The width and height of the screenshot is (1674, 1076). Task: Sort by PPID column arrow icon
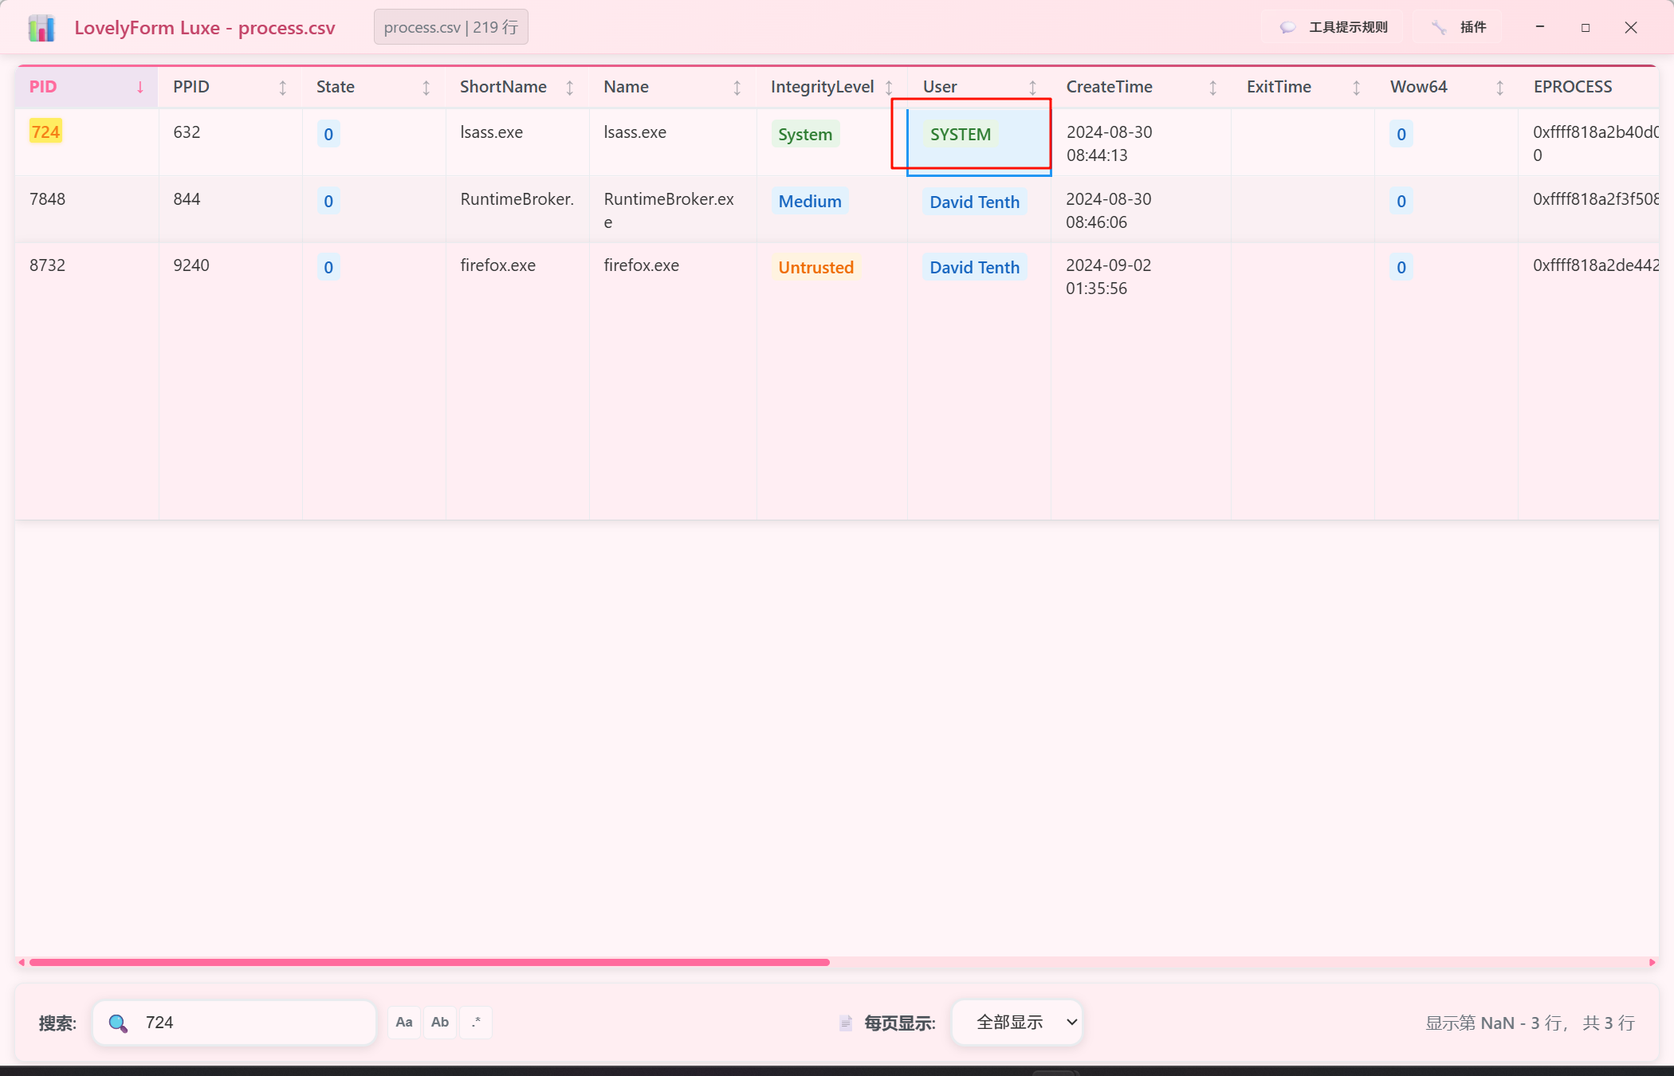[282, 88]
